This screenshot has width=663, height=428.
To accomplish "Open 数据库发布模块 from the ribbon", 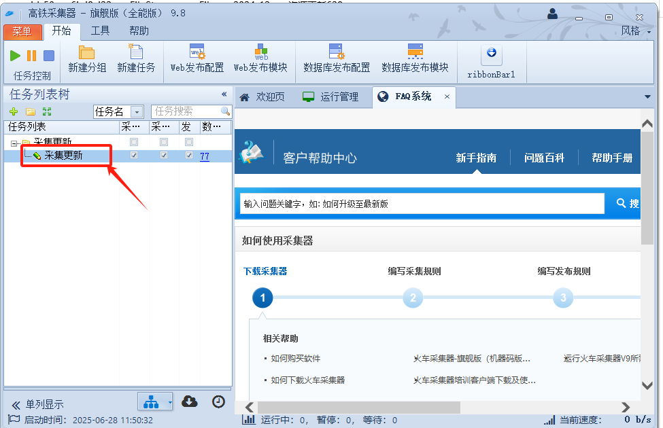I will [415, 58].
